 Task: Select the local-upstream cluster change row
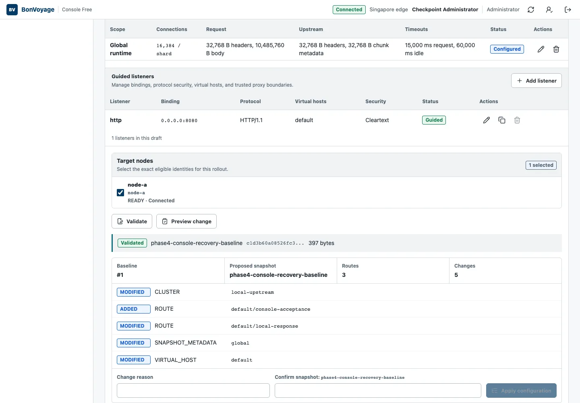(x=337, y=292)
